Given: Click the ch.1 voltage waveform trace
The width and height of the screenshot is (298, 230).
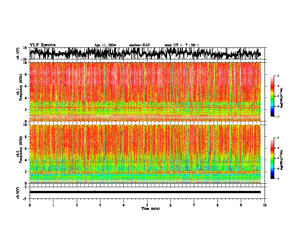Looking at the screenshot, I should point(145,53).
